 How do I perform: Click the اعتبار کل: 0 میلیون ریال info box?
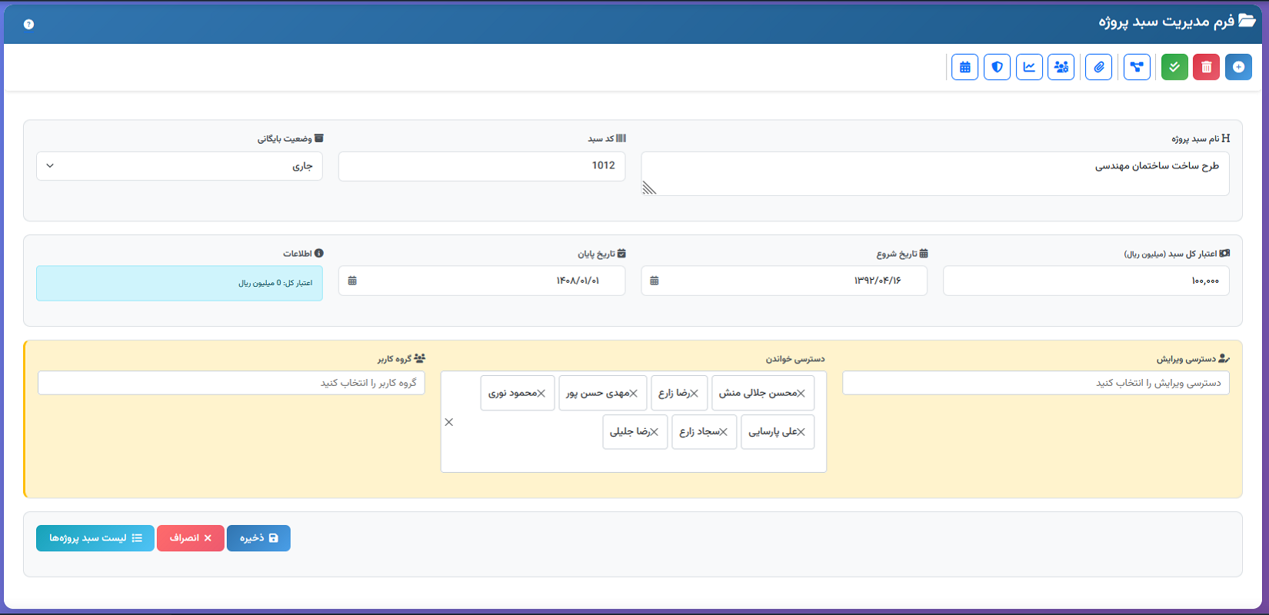point(179,283)
